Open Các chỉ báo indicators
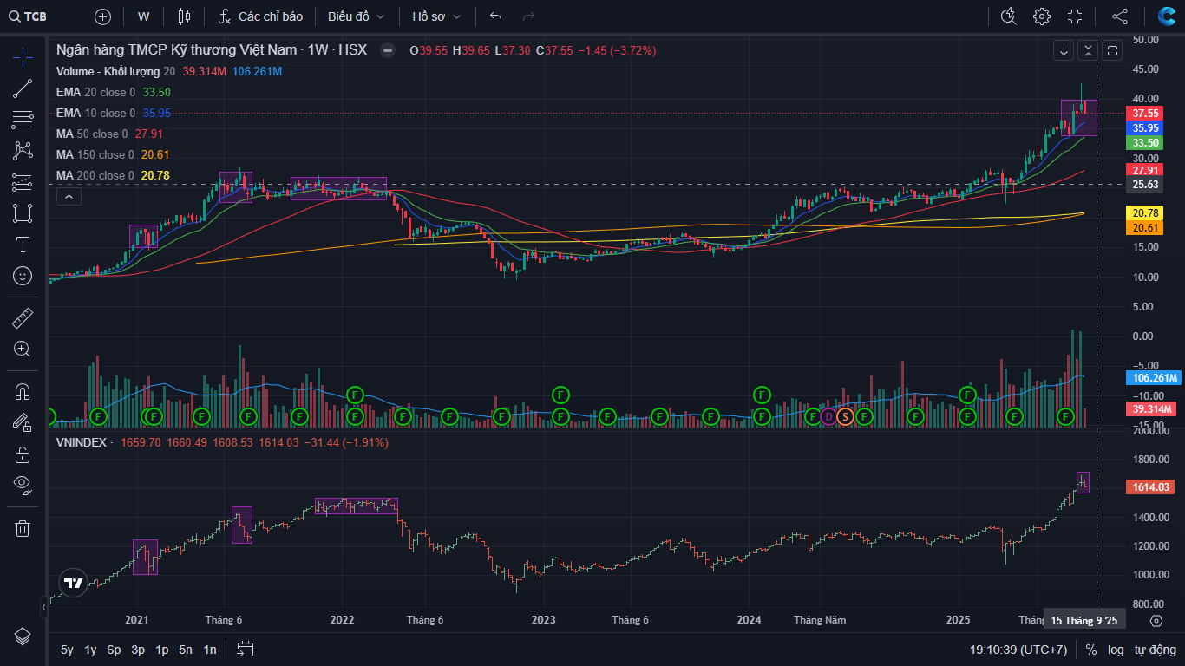1185x666 pixels. pyautogui.click(x=260, y=16)
